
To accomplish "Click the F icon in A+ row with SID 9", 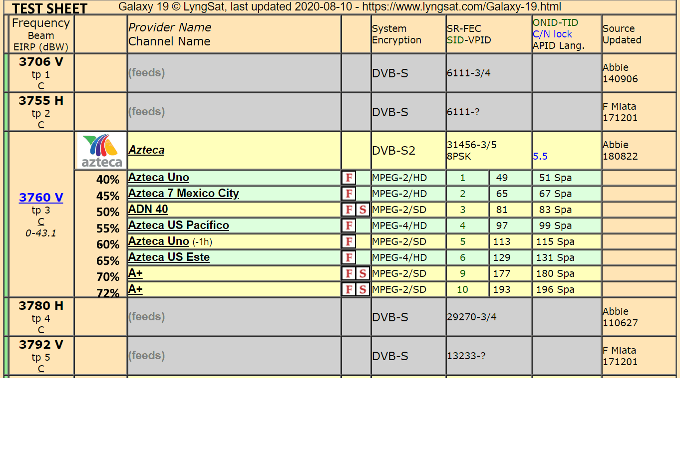I will [x=348, y=273].
